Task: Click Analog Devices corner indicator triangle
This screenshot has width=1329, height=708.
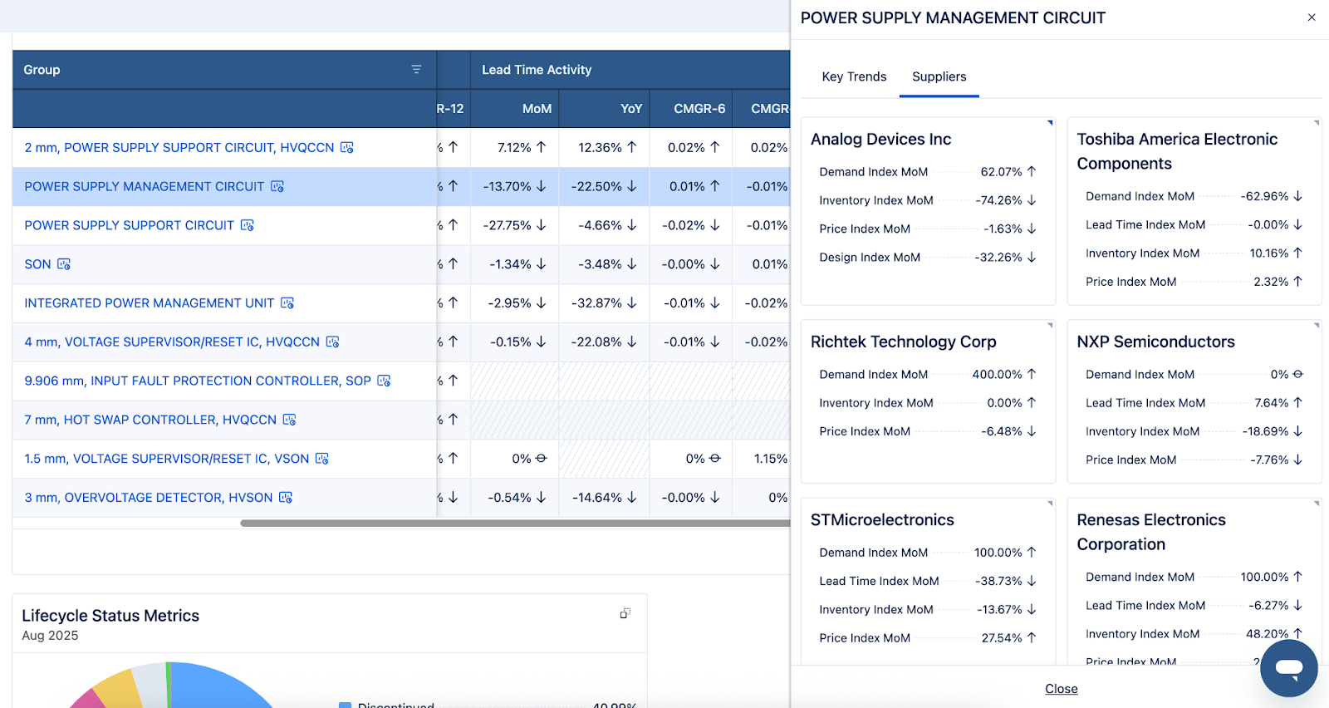Action: 1050,123
